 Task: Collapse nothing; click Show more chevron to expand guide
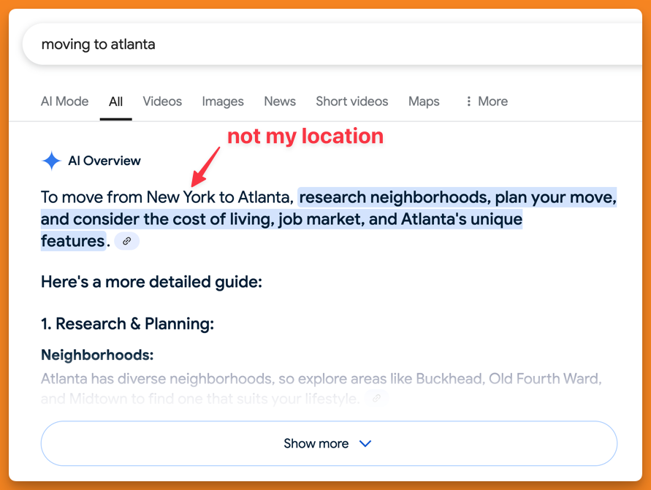point(365,443)
